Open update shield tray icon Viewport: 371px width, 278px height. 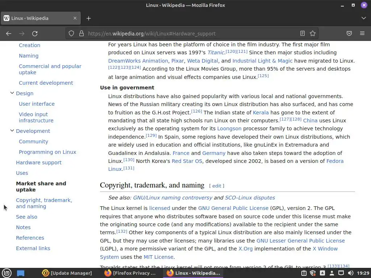click(313, 273)
